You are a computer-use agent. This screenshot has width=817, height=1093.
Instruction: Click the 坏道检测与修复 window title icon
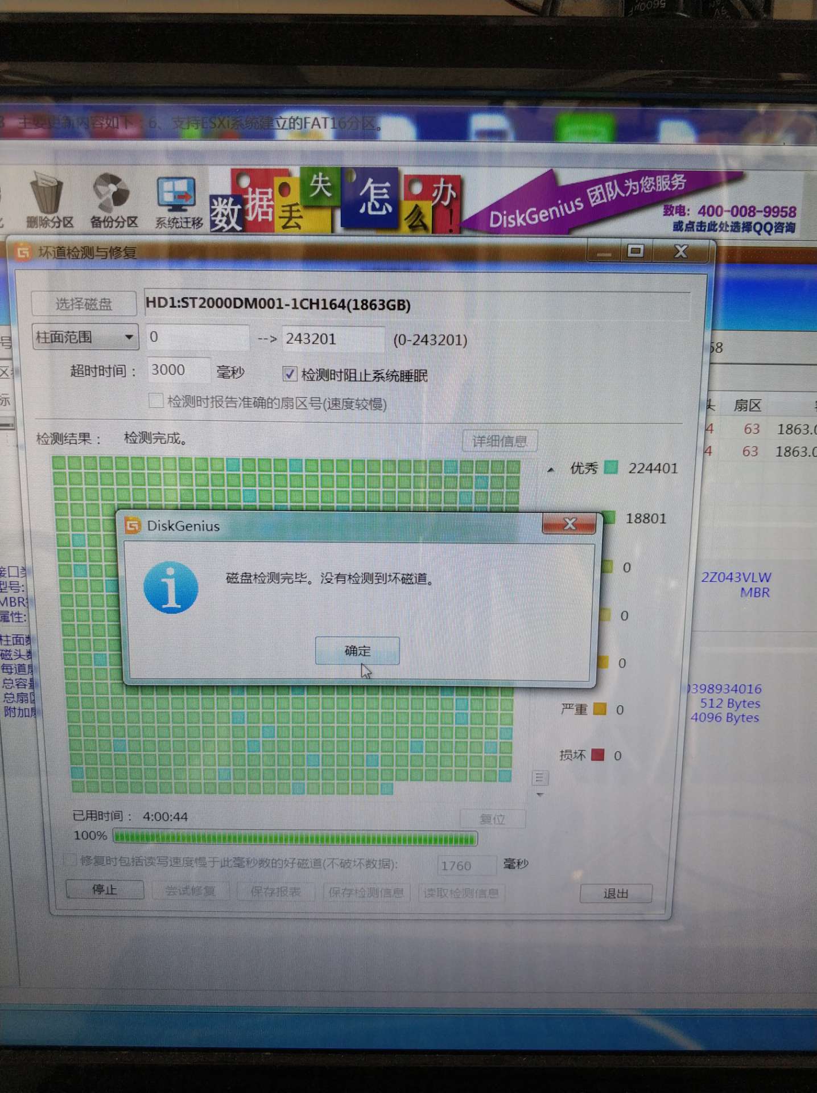[23, 252]
